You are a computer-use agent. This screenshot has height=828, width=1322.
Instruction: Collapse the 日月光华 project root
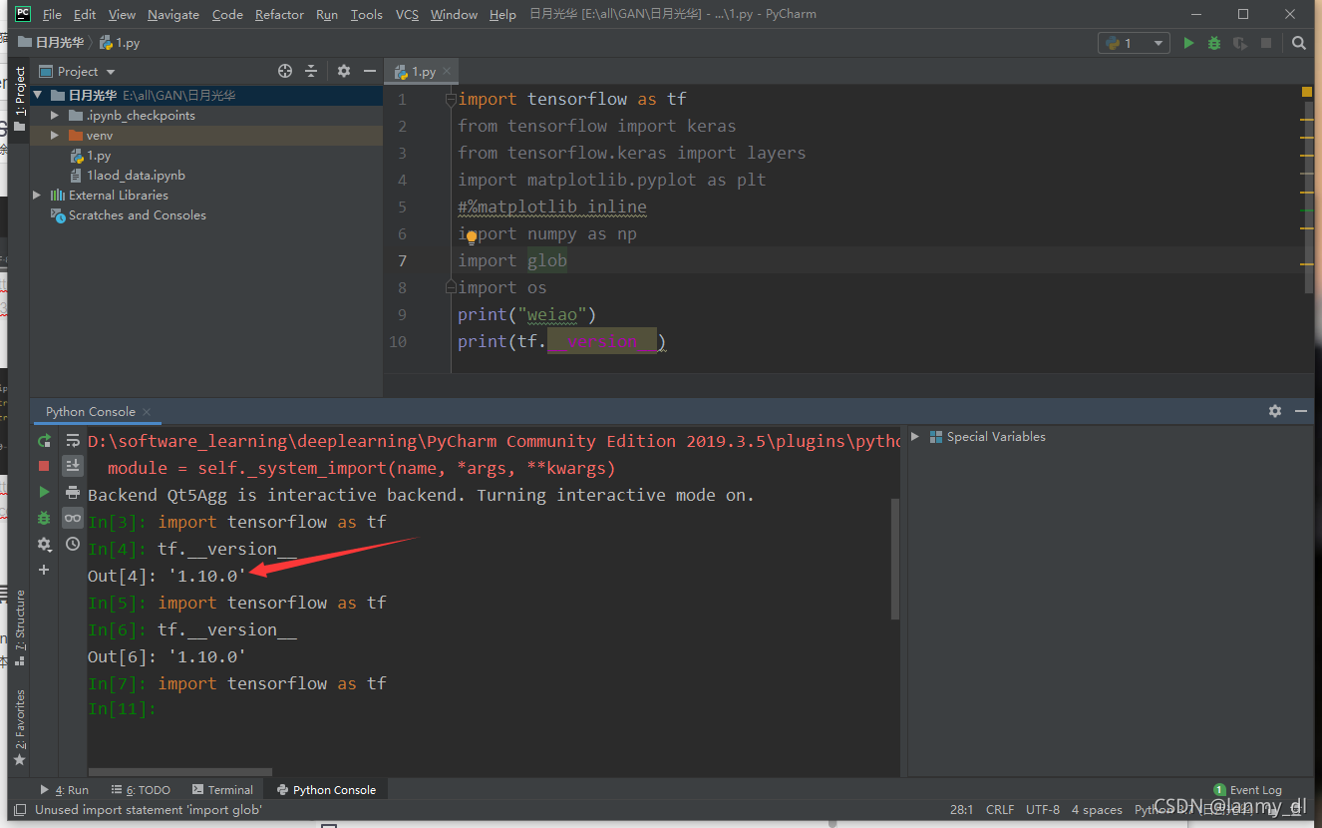[38, 96]
